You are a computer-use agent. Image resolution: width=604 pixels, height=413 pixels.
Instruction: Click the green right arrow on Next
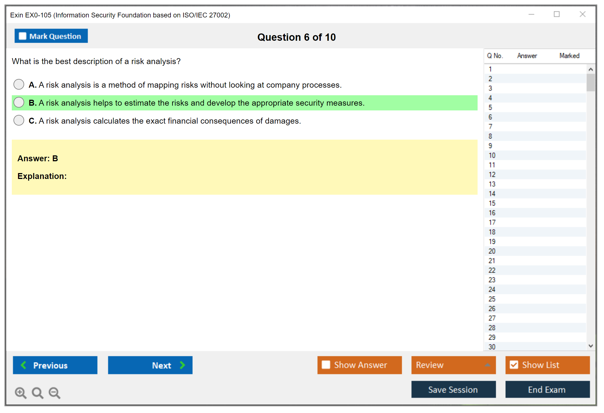(182, 365)
